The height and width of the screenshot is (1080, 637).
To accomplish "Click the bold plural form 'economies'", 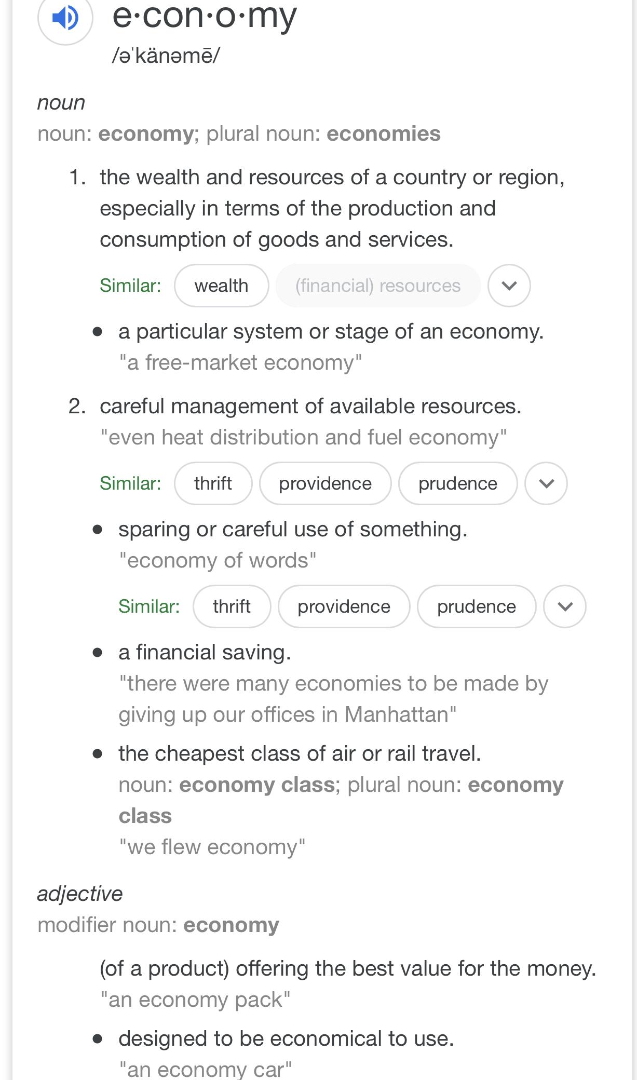I will (x=383, y=134).
